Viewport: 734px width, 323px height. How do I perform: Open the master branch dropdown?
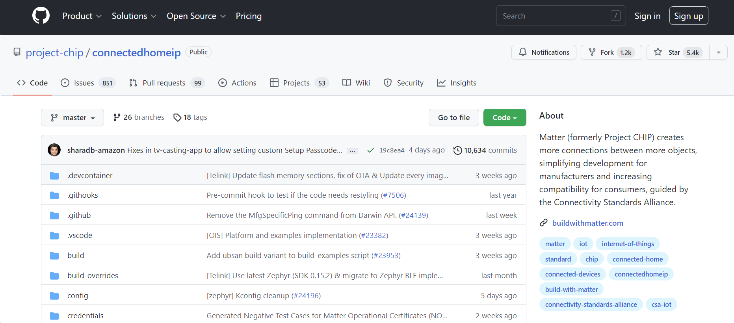pos(72,117)
